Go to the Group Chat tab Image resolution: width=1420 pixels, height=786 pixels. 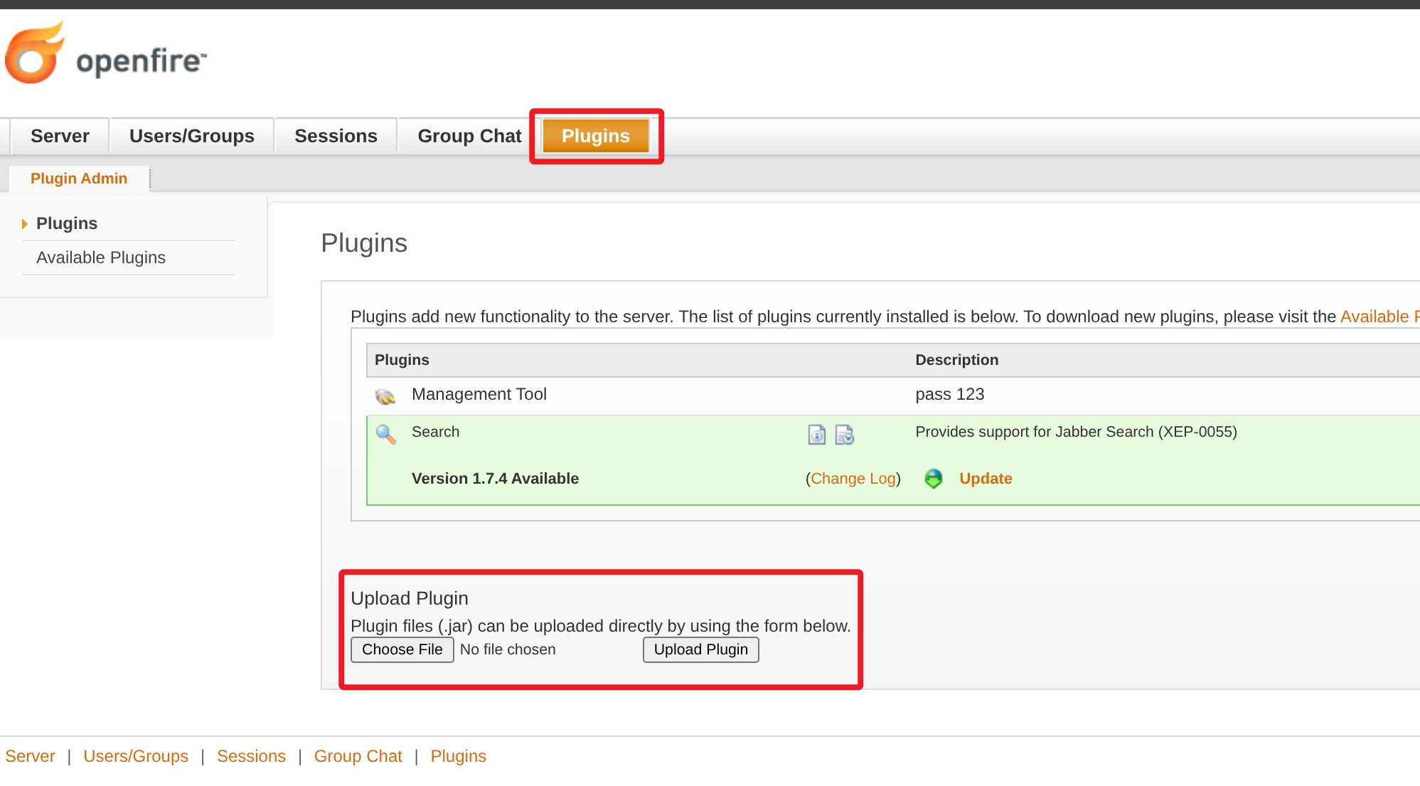(x=469, y=136)
